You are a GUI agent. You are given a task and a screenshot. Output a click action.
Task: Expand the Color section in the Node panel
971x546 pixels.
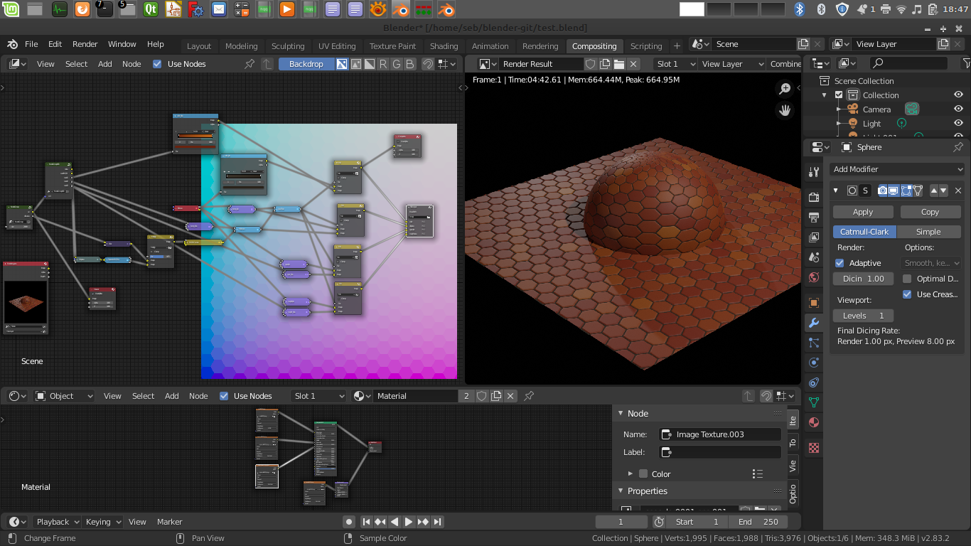[630, 473]
